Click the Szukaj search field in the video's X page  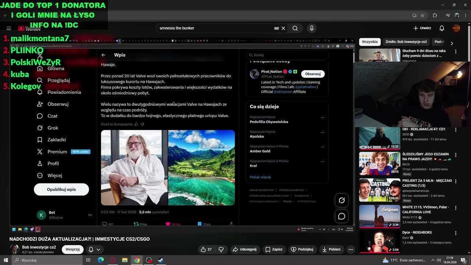point(287,55)
